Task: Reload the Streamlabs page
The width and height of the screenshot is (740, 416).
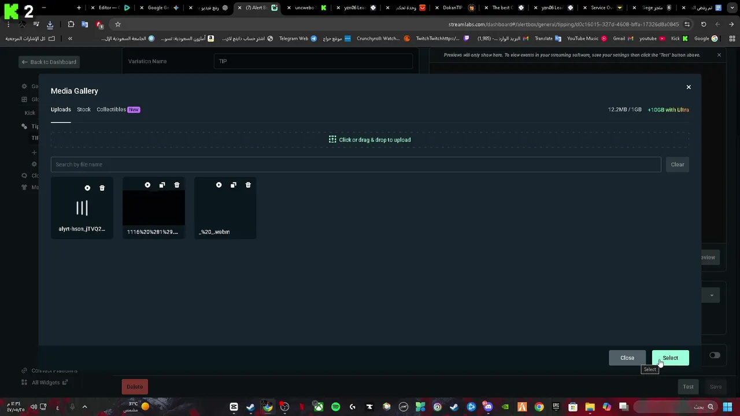Action: (x=704, y=24)
